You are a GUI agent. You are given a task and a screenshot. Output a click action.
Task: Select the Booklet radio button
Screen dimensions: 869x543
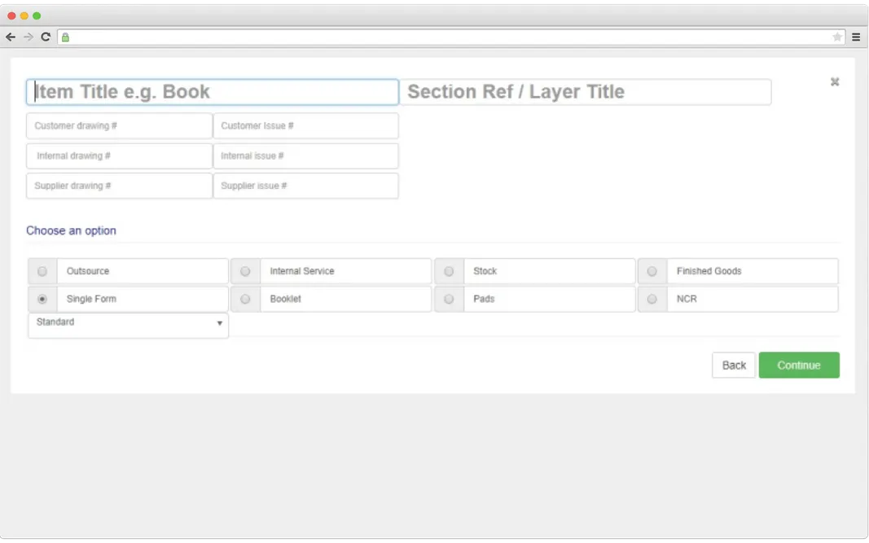point(245,299)
